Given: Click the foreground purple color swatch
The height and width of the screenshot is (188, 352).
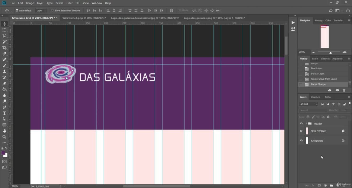Looking at the screenshot, I should tap(3, 153).
